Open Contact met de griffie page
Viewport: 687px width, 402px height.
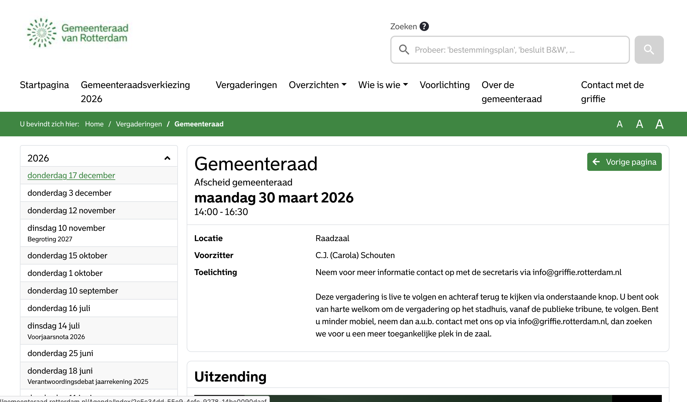[612, 92]
